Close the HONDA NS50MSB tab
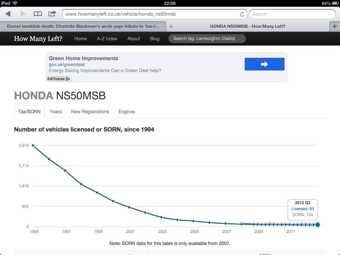 (171, 26)
